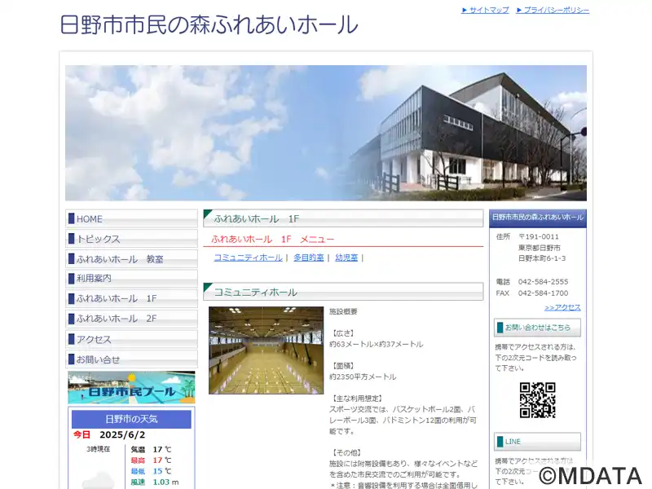This screenshot has width=652, height=489.
Task: Select アクセス in the sidebar menu
Action: [x=131, y=339]
